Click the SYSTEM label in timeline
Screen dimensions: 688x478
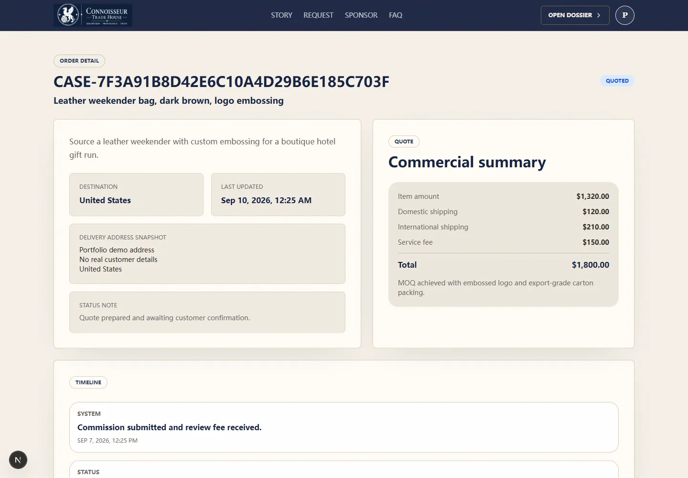89,414
